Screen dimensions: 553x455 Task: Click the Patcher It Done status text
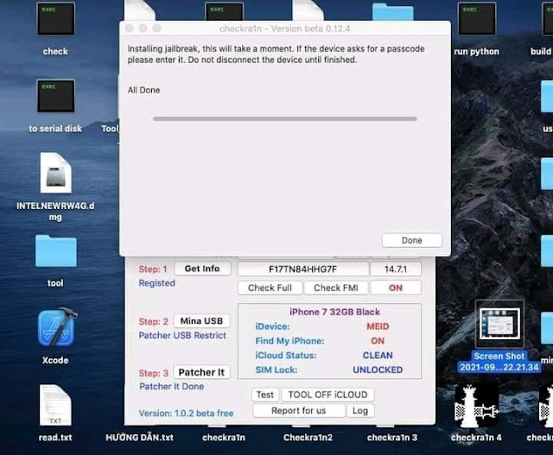coord(171,386)
